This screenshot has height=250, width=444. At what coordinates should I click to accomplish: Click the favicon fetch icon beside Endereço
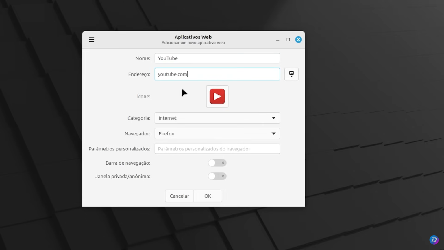pyautogui.click(x=291, y=74)
